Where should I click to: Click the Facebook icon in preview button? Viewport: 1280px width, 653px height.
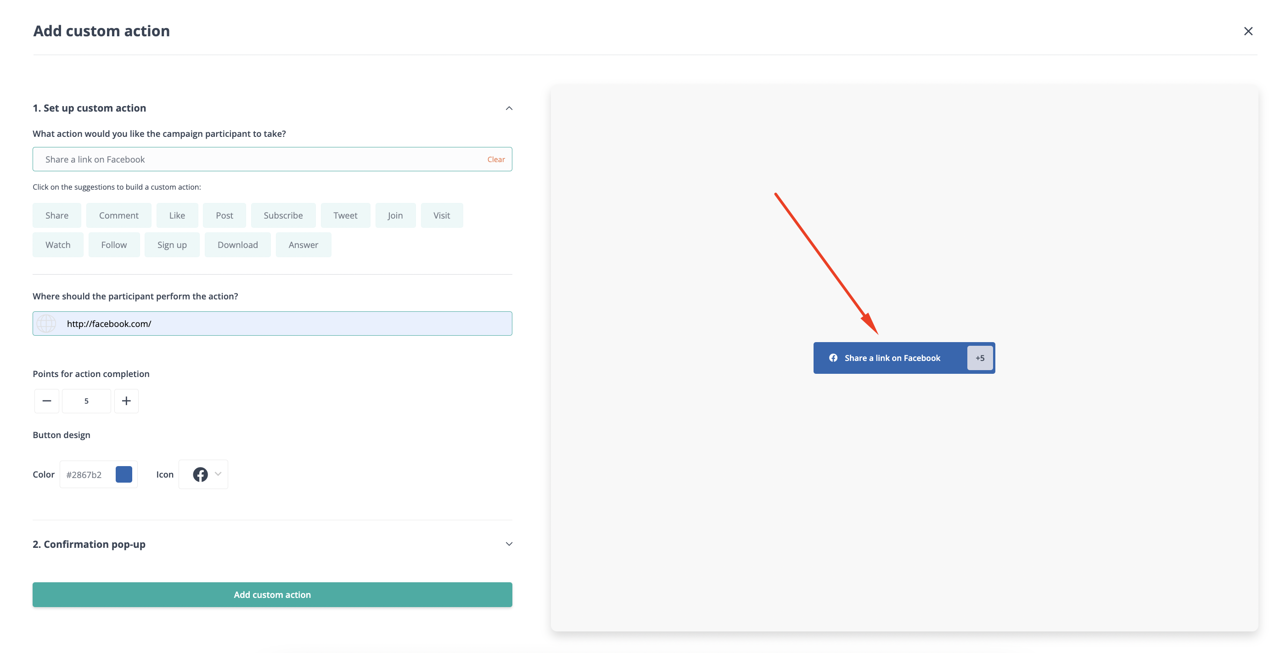click(x=833, y=358)
